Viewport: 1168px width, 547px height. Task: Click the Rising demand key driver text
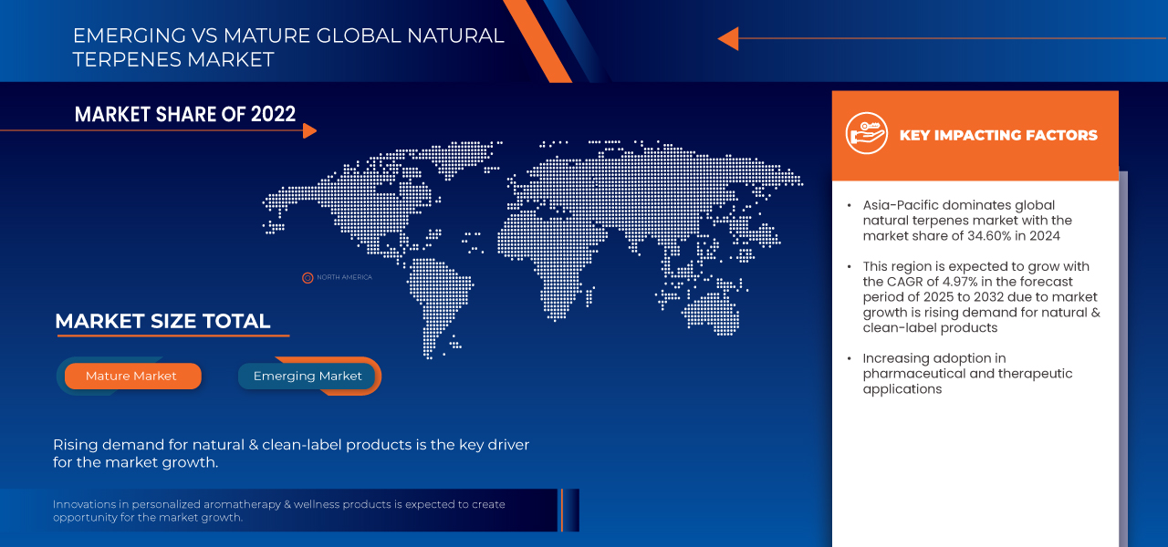(291, 453)
